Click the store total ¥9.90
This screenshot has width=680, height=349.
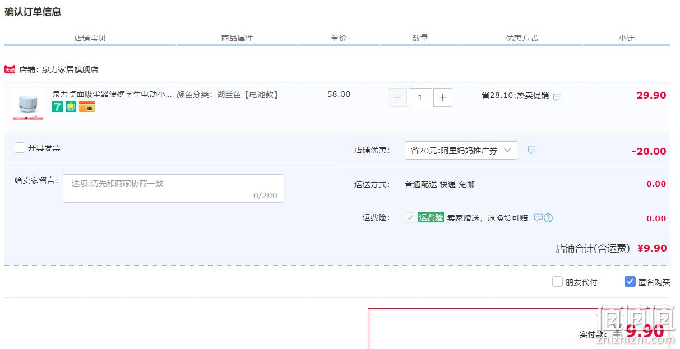pos(652,248)
